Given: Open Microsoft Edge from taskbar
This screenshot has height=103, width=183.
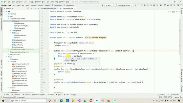Looking at the screenshot, I should 61,100.
